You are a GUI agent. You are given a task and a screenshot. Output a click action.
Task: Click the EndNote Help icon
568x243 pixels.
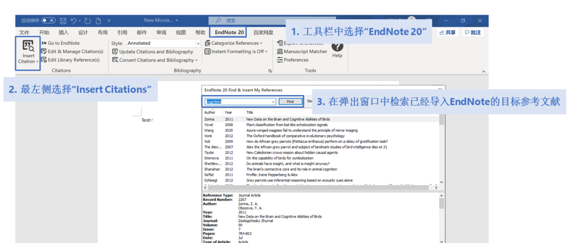(337, 47)
